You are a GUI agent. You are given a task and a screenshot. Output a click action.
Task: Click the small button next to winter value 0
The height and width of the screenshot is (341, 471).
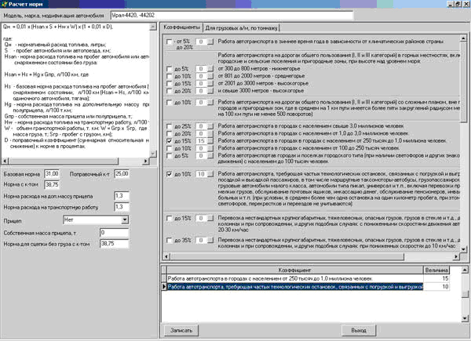point(210,42)
